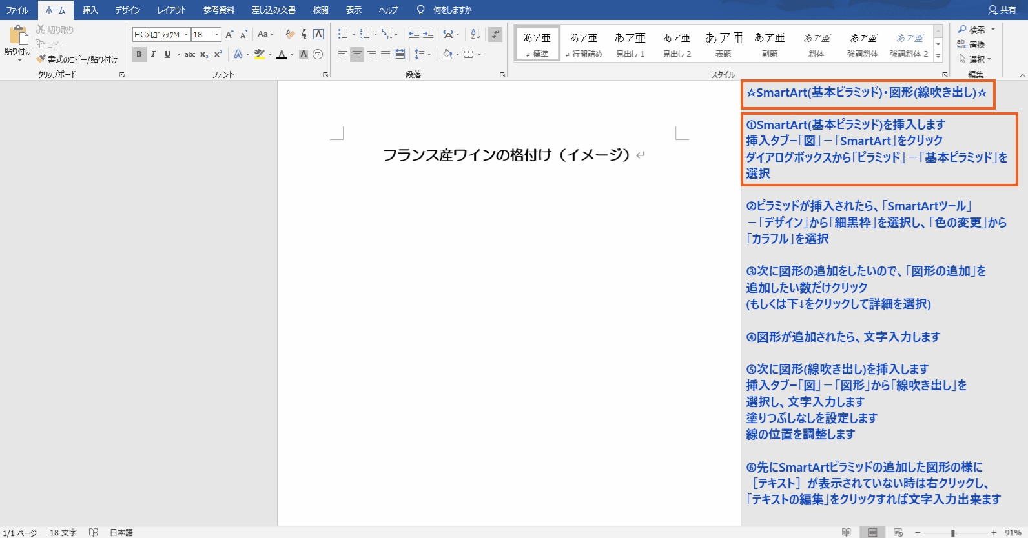1028x538 pixels.
Task: Switch to Web Layout view in status bar
Action: [x=898, y=532]
